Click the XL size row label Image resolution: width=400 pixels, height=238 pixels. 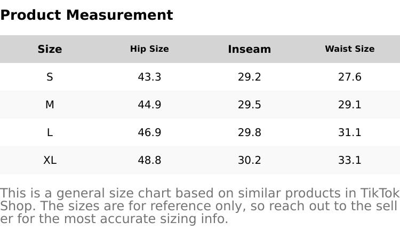50,160
